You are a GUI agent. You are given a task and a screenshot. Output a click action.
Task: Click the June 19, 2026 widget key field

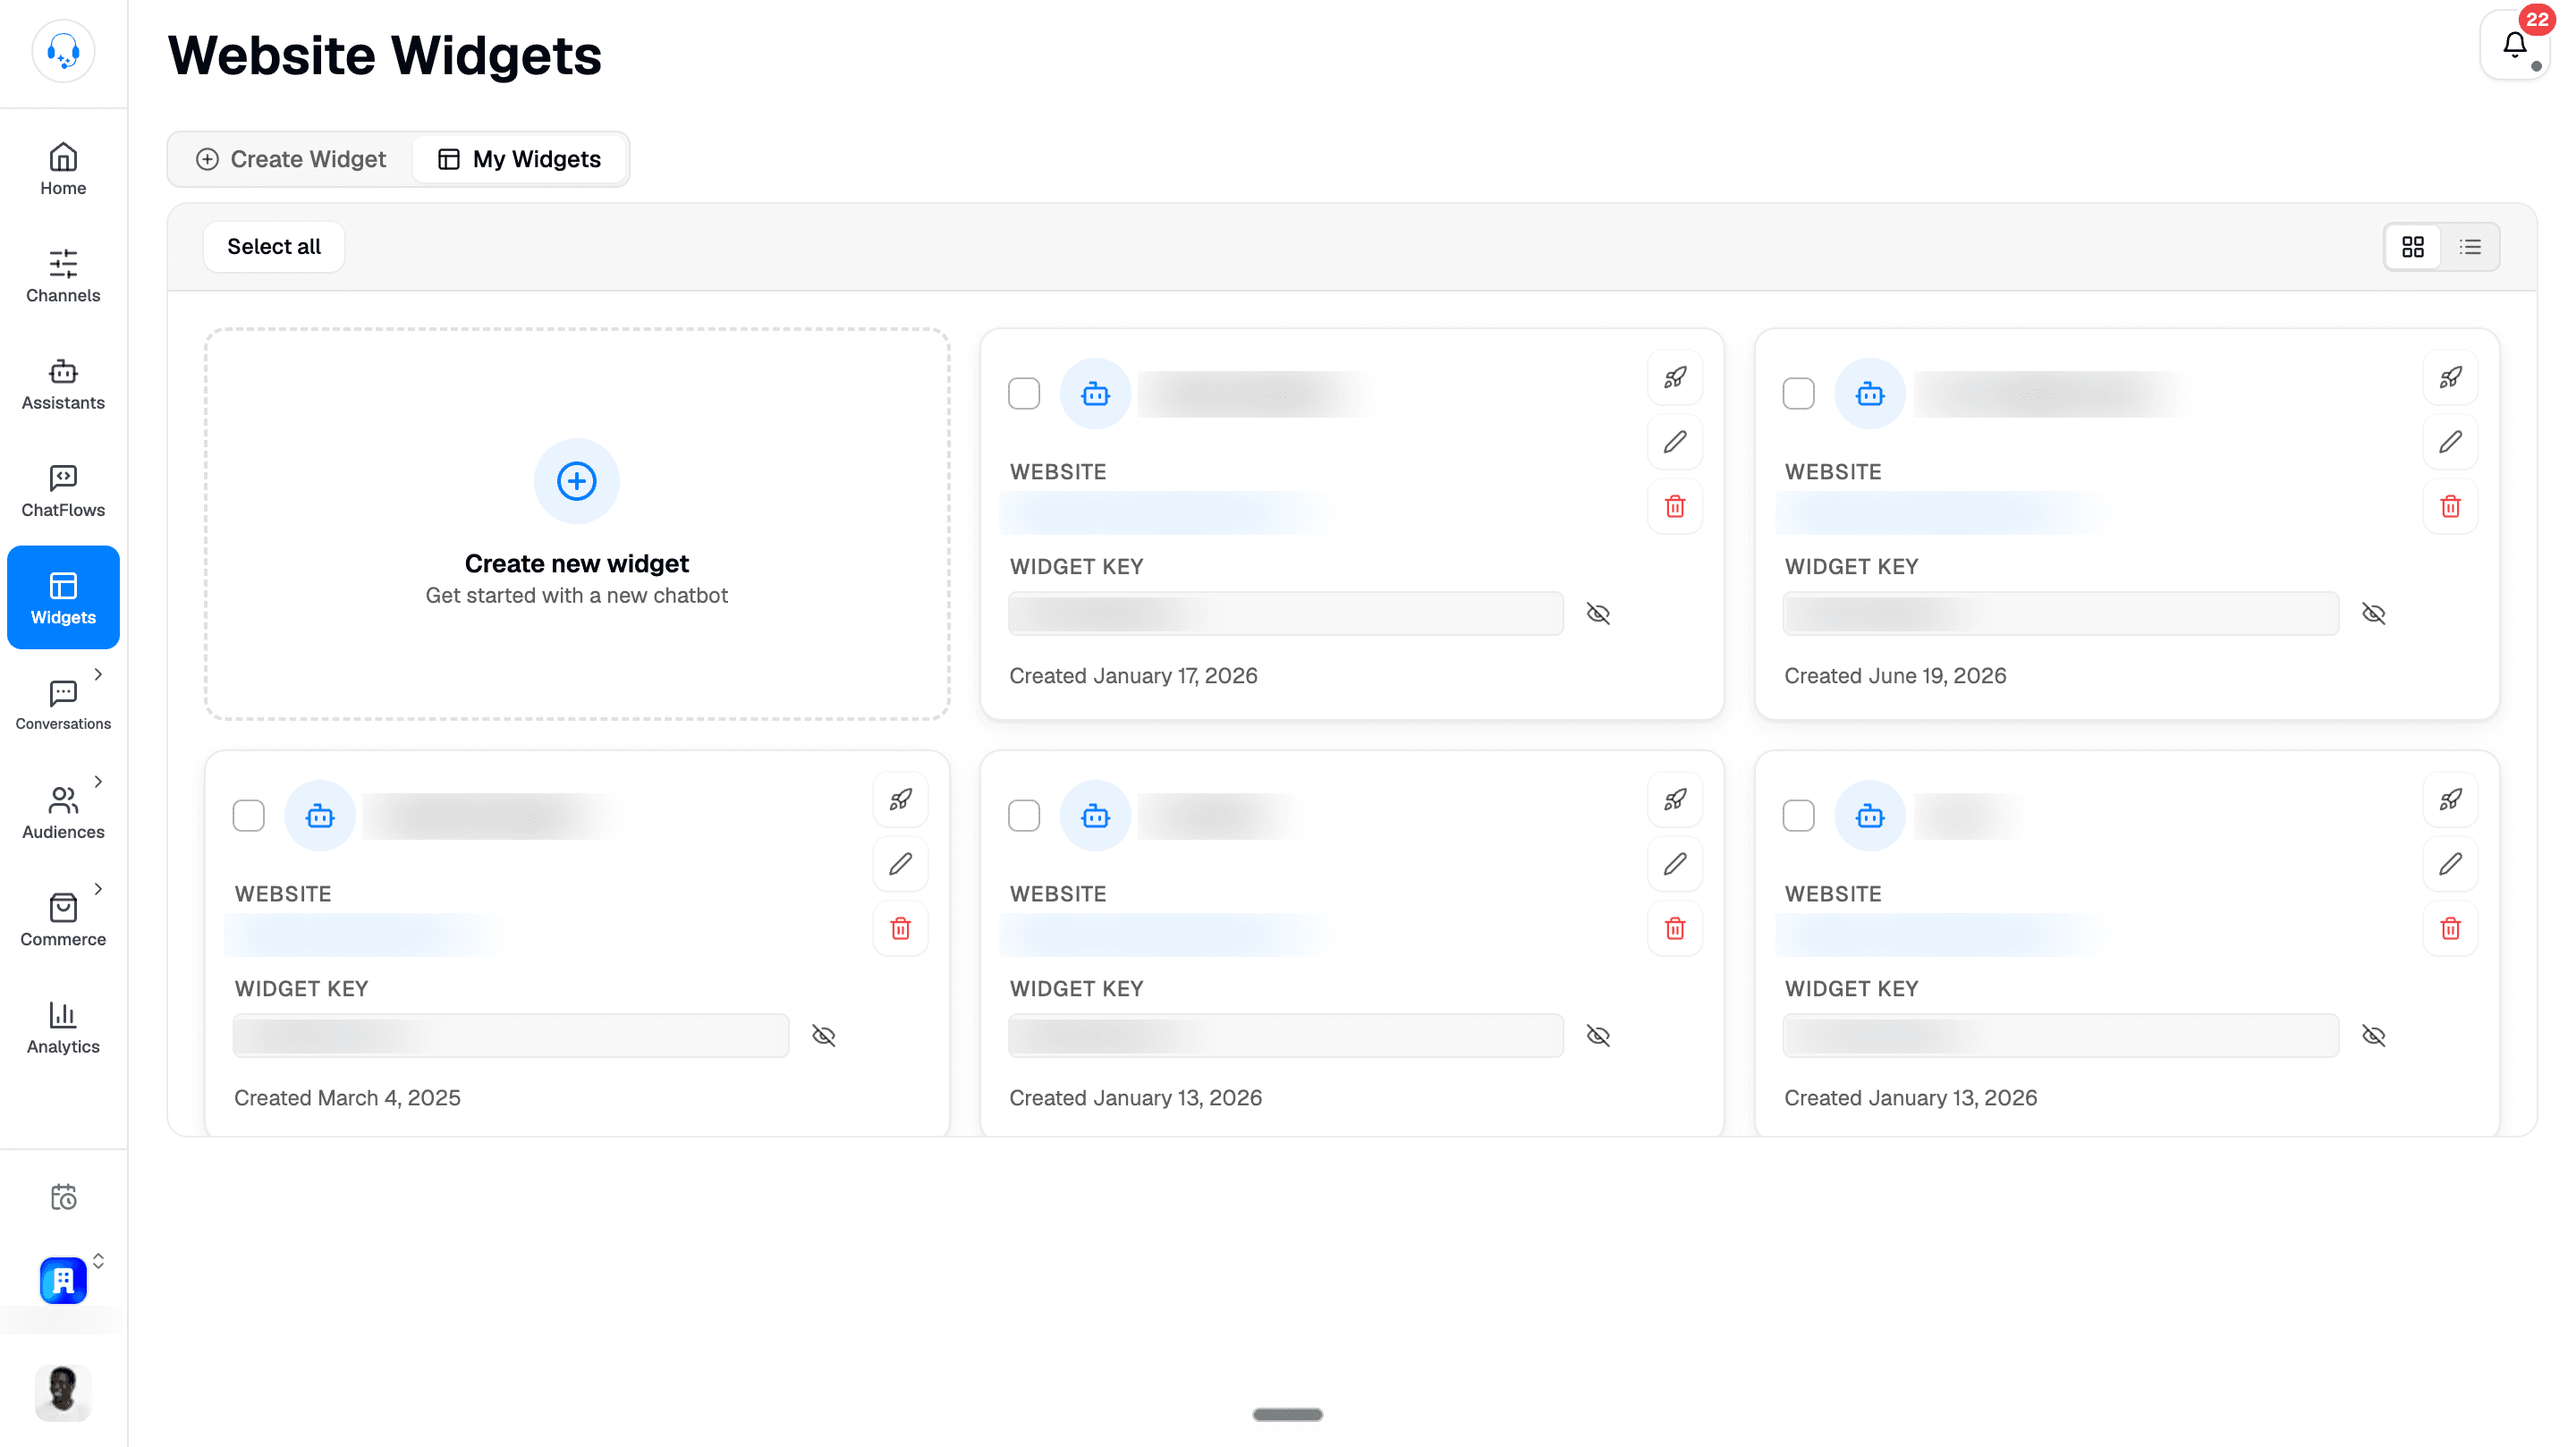pos(2061,614)
